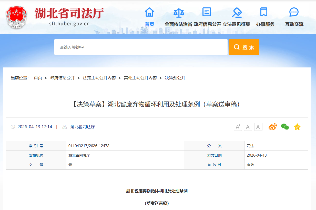Click the yellow QQ Zone star icon
Image resolution: width=316 pixels, height=210 pixels.
[x=297, y=127]
